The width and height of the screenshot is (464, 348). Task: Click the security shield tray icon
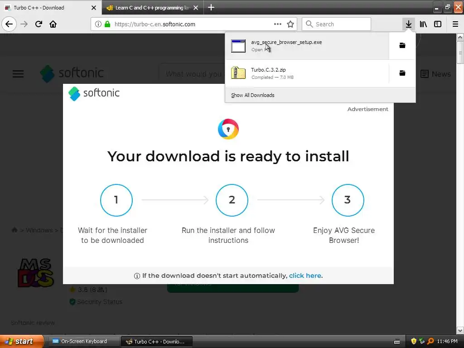point(413,341)
